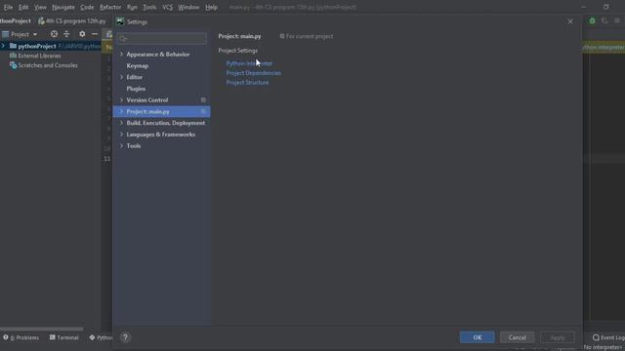Click the settings search field

point(162,38)
